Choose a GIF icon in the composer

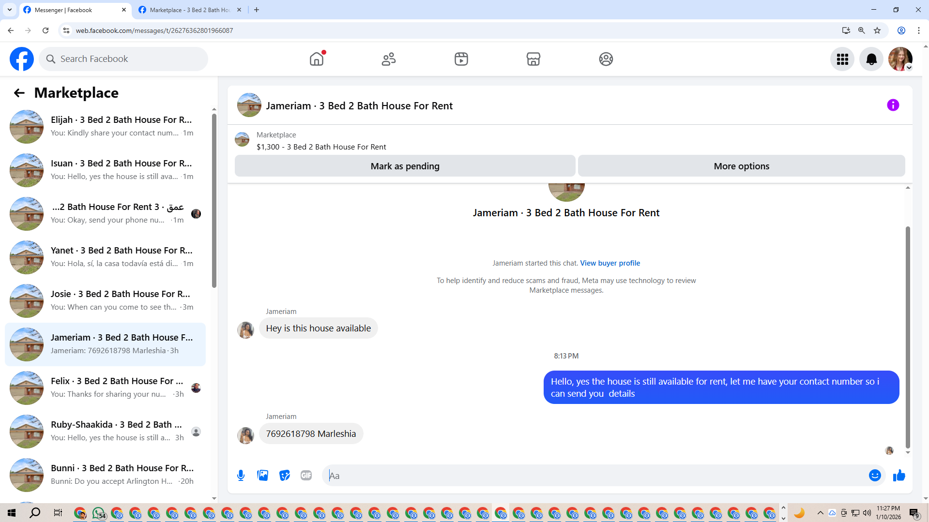(306, 476)
